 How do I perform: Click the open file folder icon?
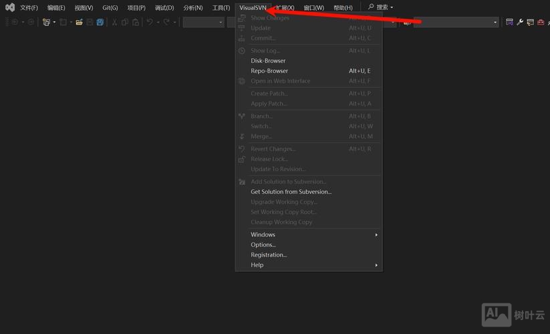[x=79, y=22]
